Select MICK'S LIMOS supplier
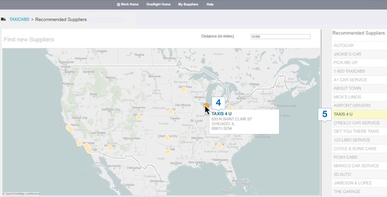Viewport: 387px width, 197px height. pos(347,97)
